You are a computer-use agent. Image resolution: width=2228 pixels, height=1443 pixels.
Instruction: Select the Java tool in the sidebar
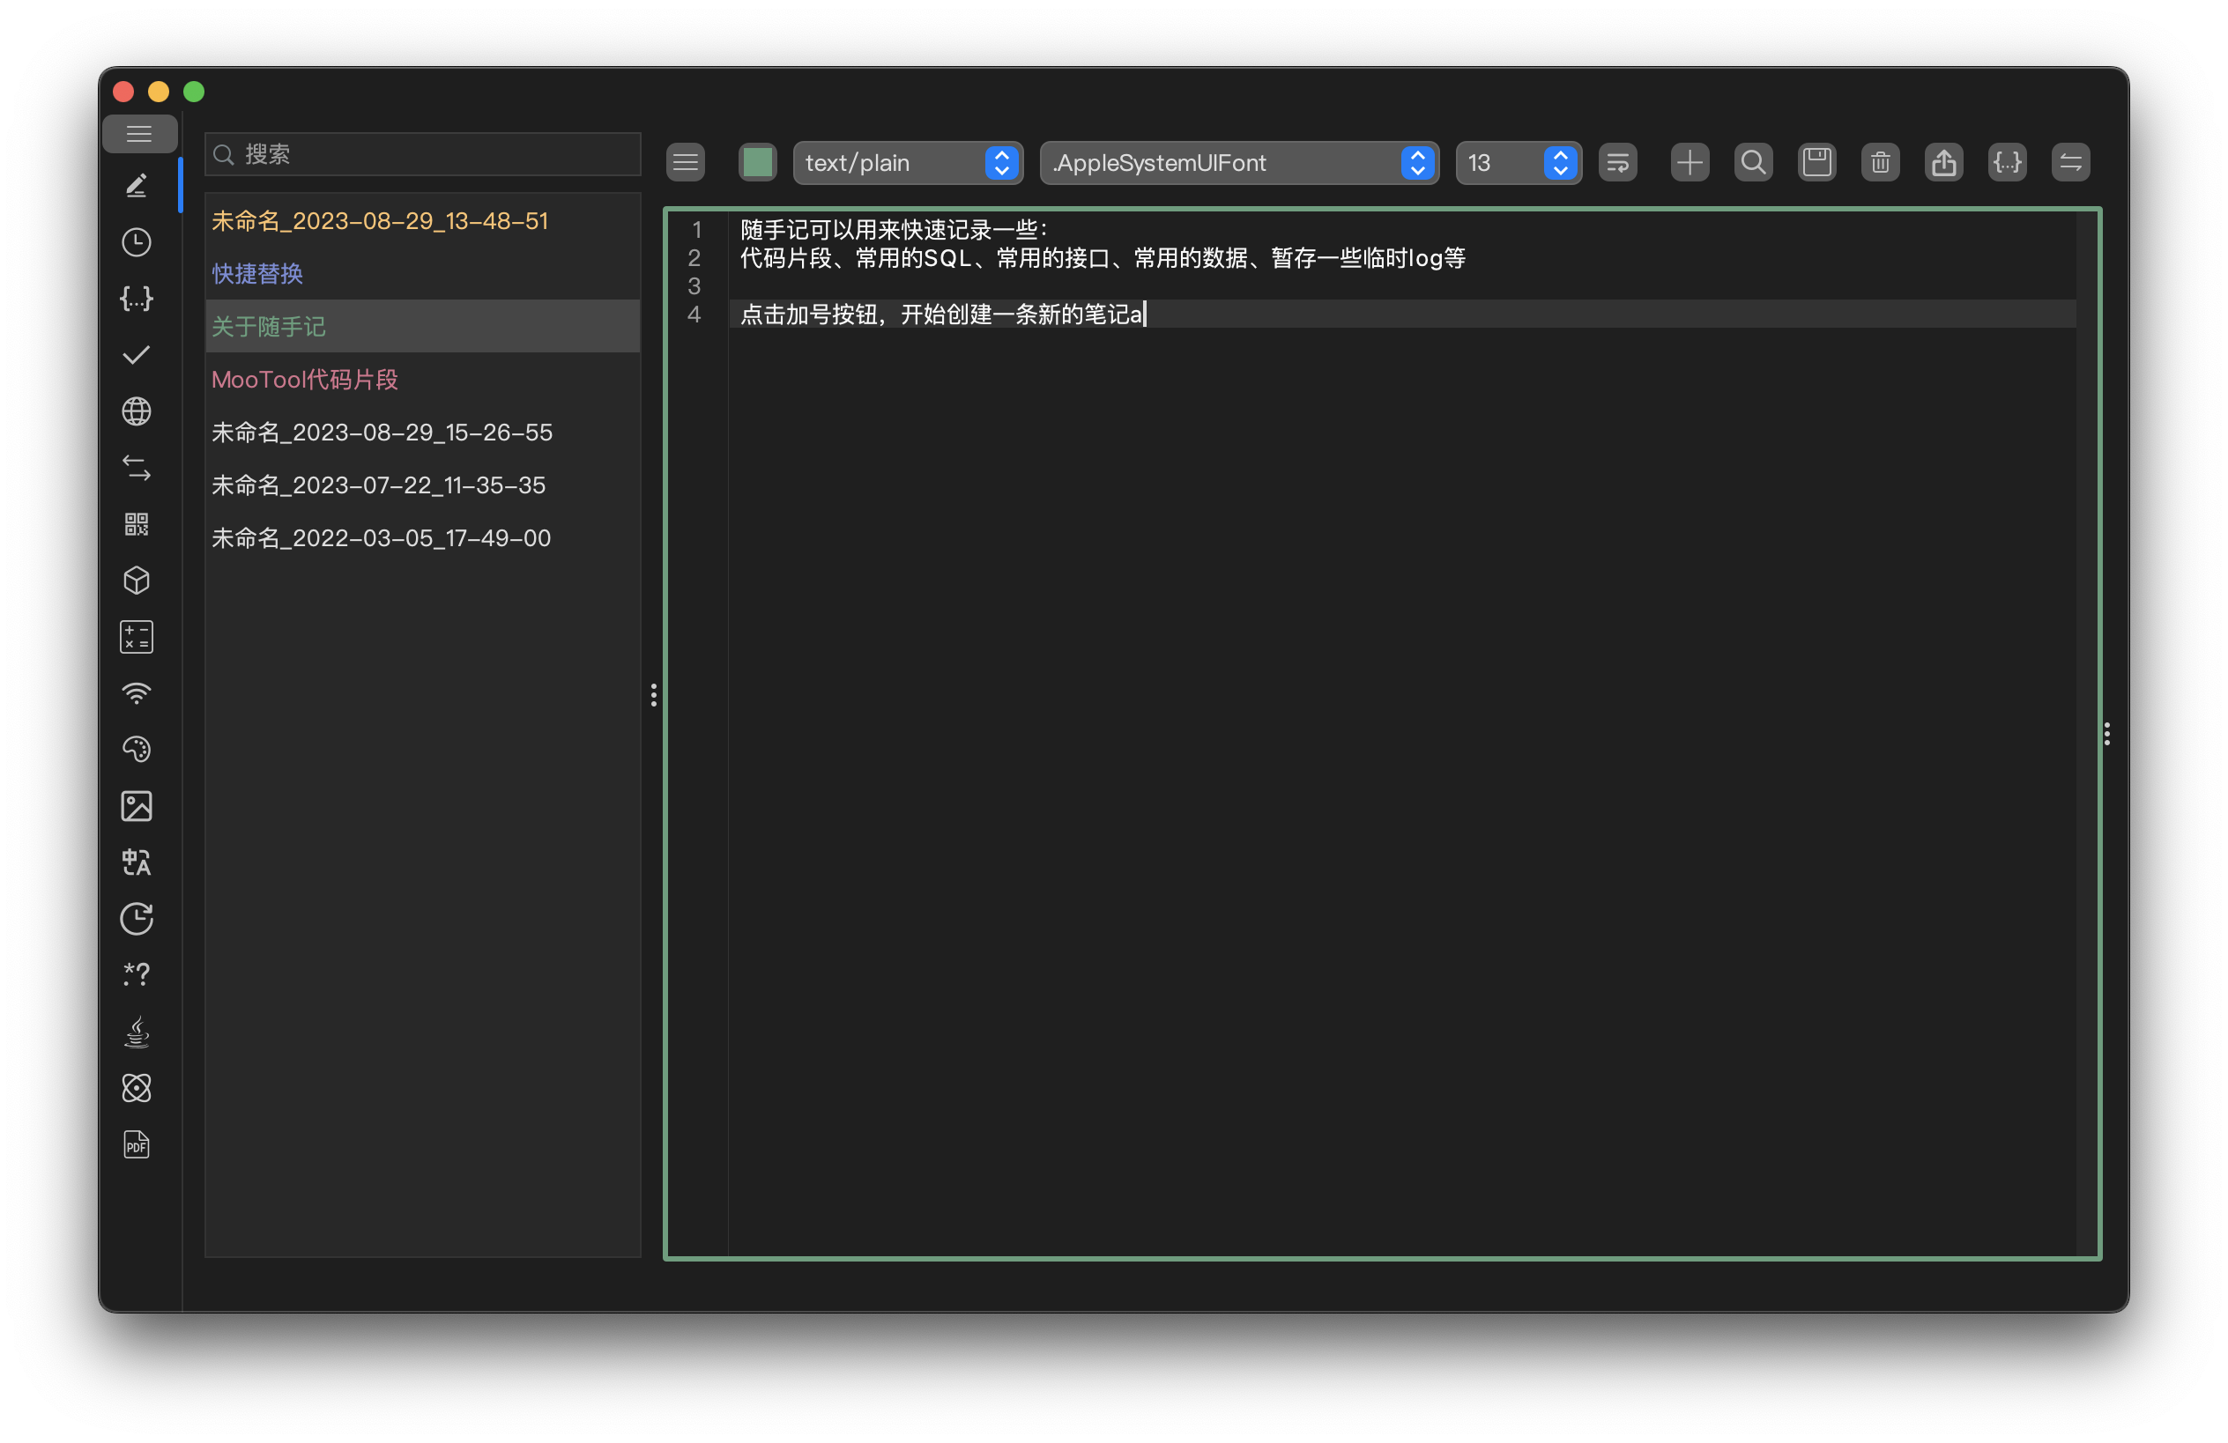click(137, 1032)
